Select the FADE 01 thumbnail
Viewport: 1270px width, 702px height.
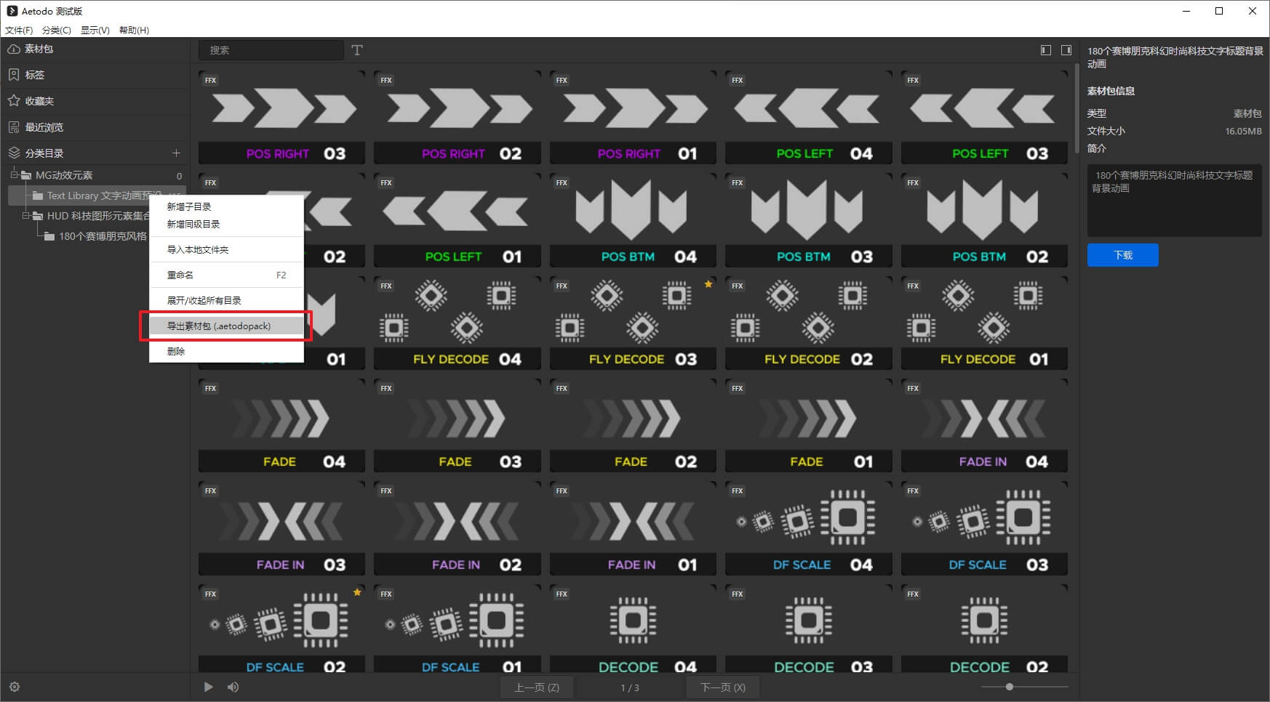tap(808, 425)
